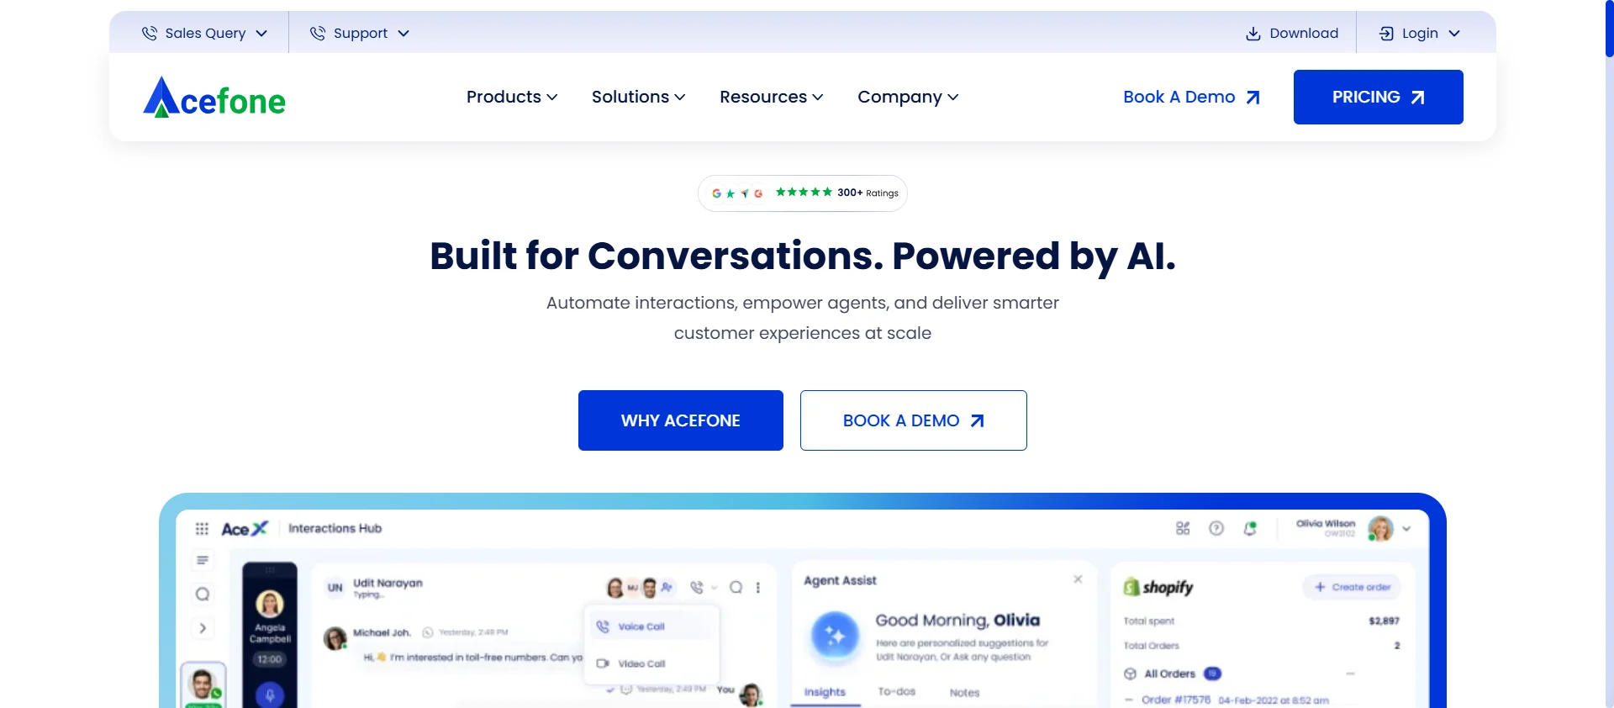Open the Support dropdown
1614x708 pixels.
[359, 33]
